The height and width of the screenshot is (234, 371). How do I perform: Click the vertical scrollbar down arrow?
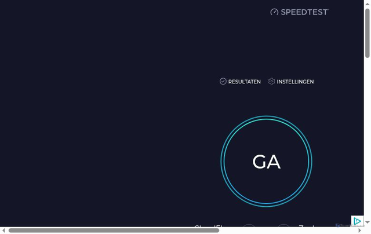(367, 222)
